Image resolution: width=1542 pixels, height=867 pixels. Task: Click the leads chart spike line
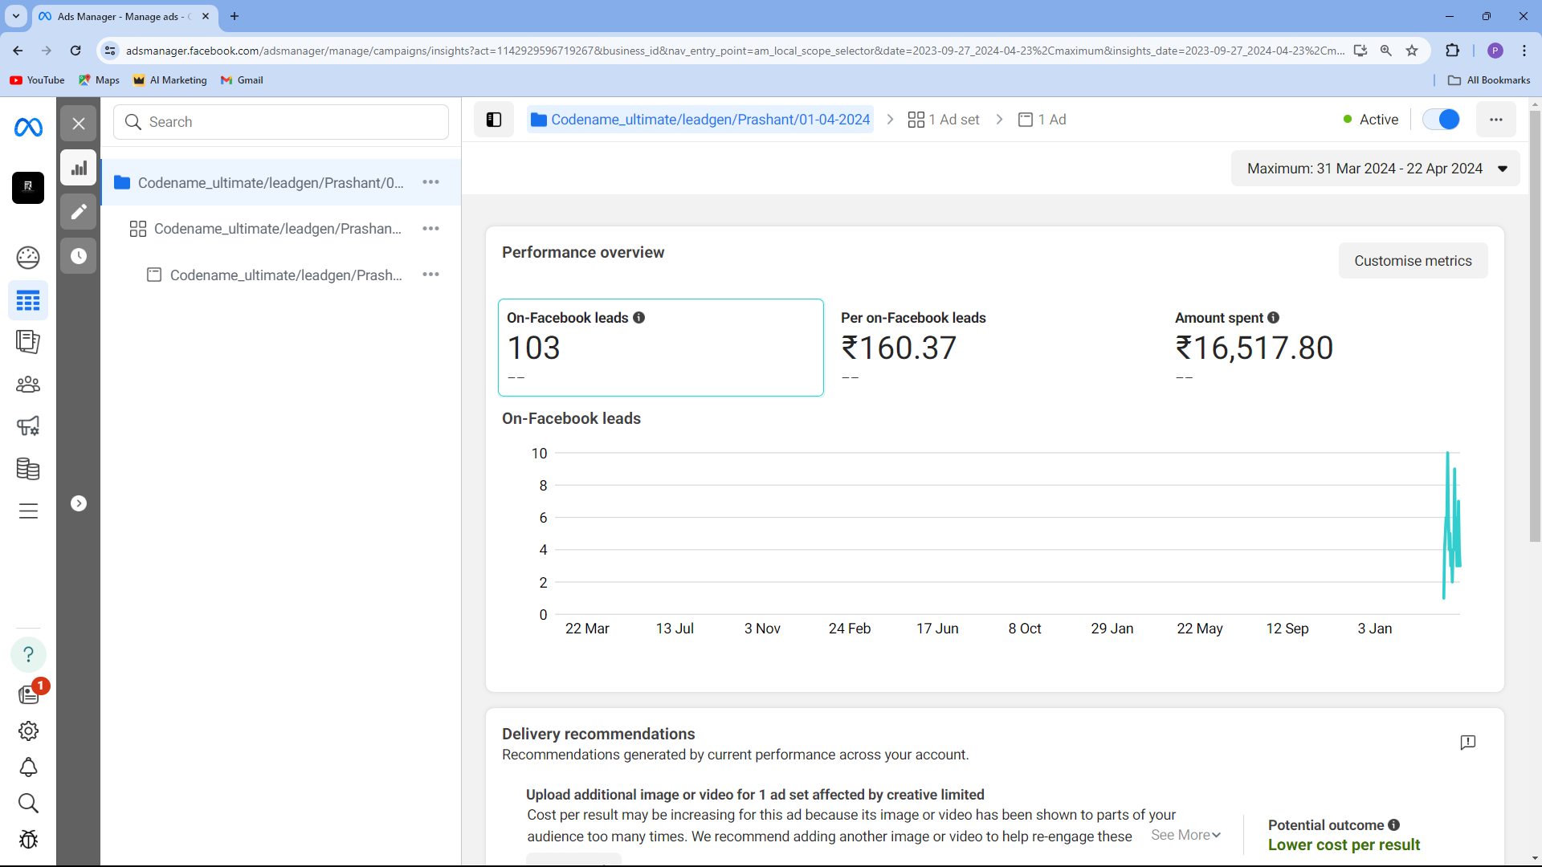point(1452,526)
